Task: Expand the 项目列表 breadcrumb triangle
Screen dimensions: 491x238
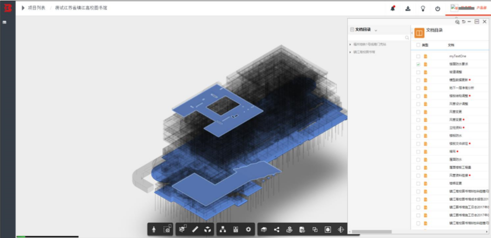Action: coord(23,8)
